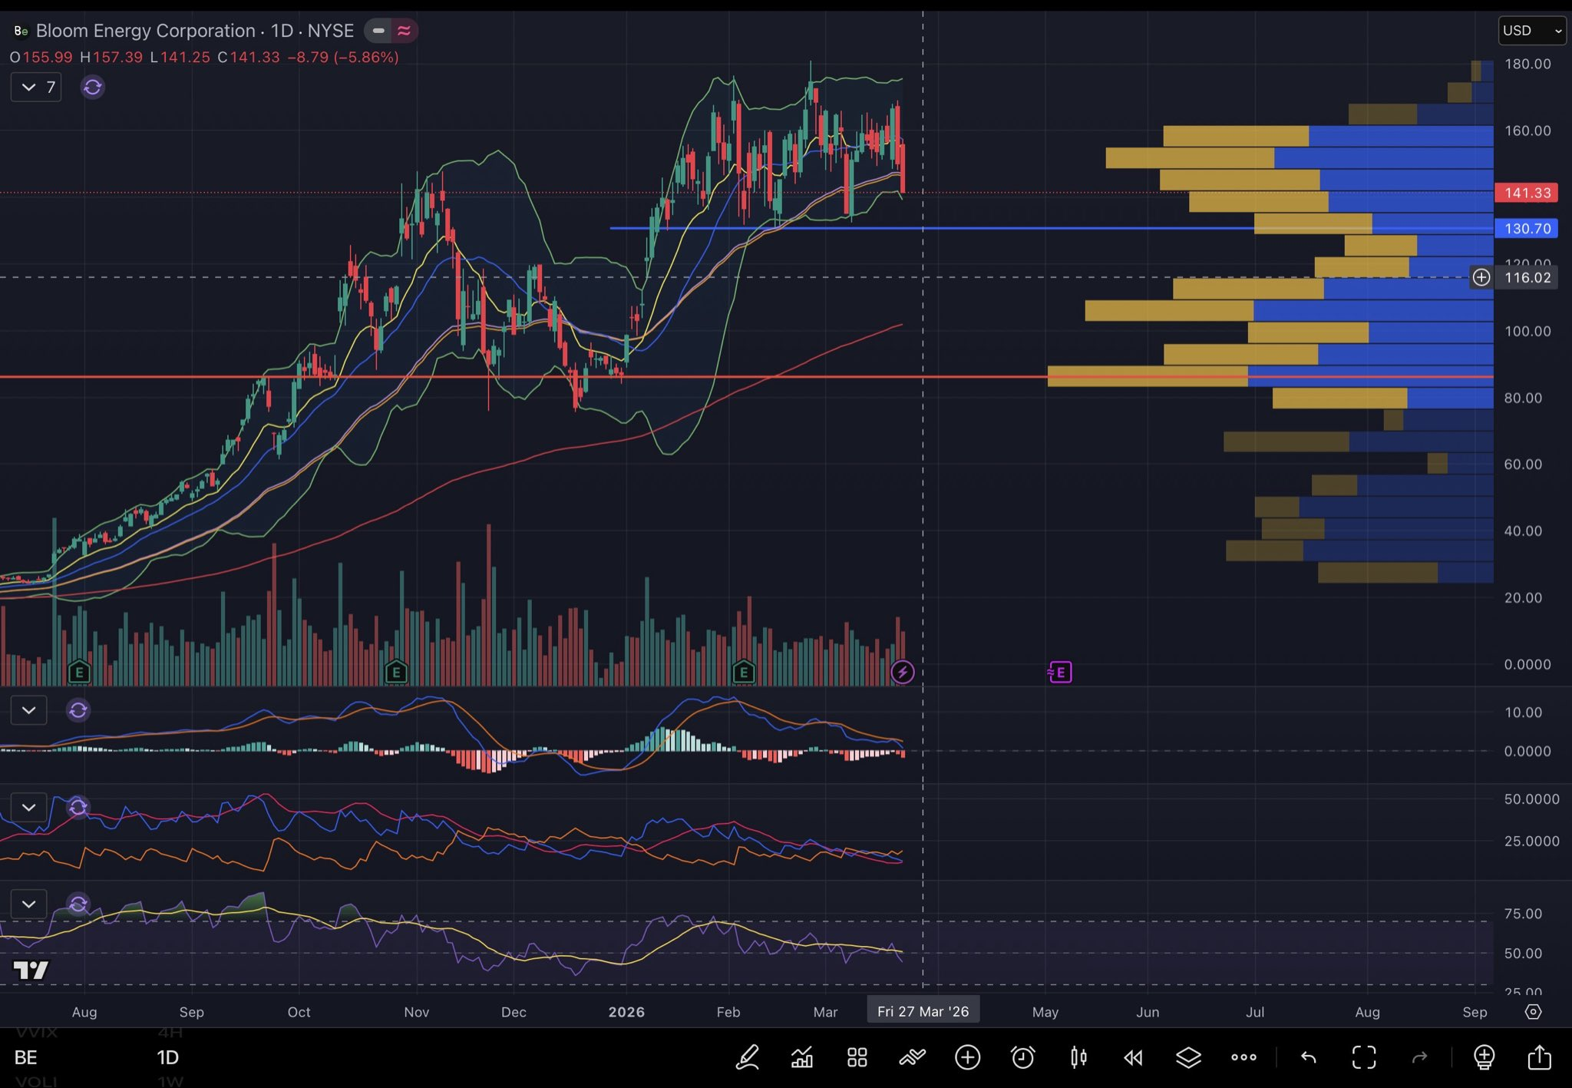Viewport: 1572px width, 1088px height.
Task: Open the drawing tools pencil icon
Action: click(x=748, y=1057)
